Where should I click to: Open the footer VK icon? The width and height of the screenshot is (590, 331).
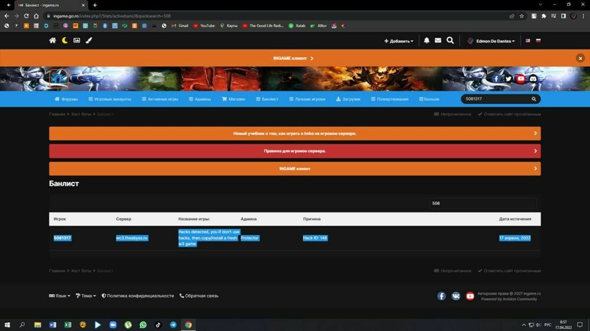(x=456, y=296)
